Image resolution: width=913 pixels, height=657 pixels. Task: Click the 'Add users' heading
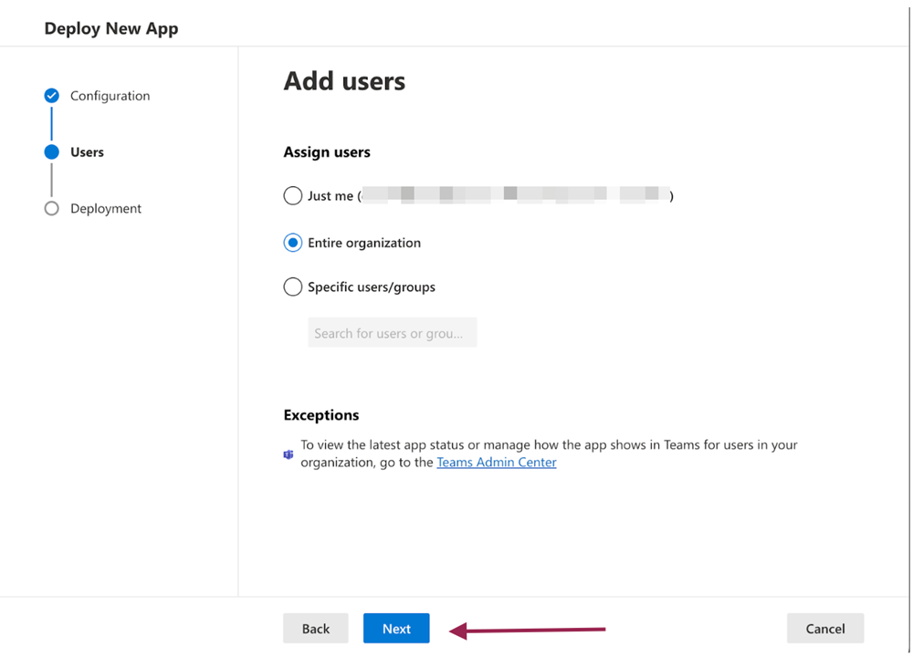click(344, 81)
